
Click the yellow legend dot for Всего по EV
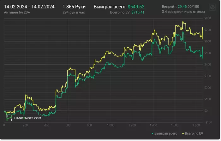[183, 133]
